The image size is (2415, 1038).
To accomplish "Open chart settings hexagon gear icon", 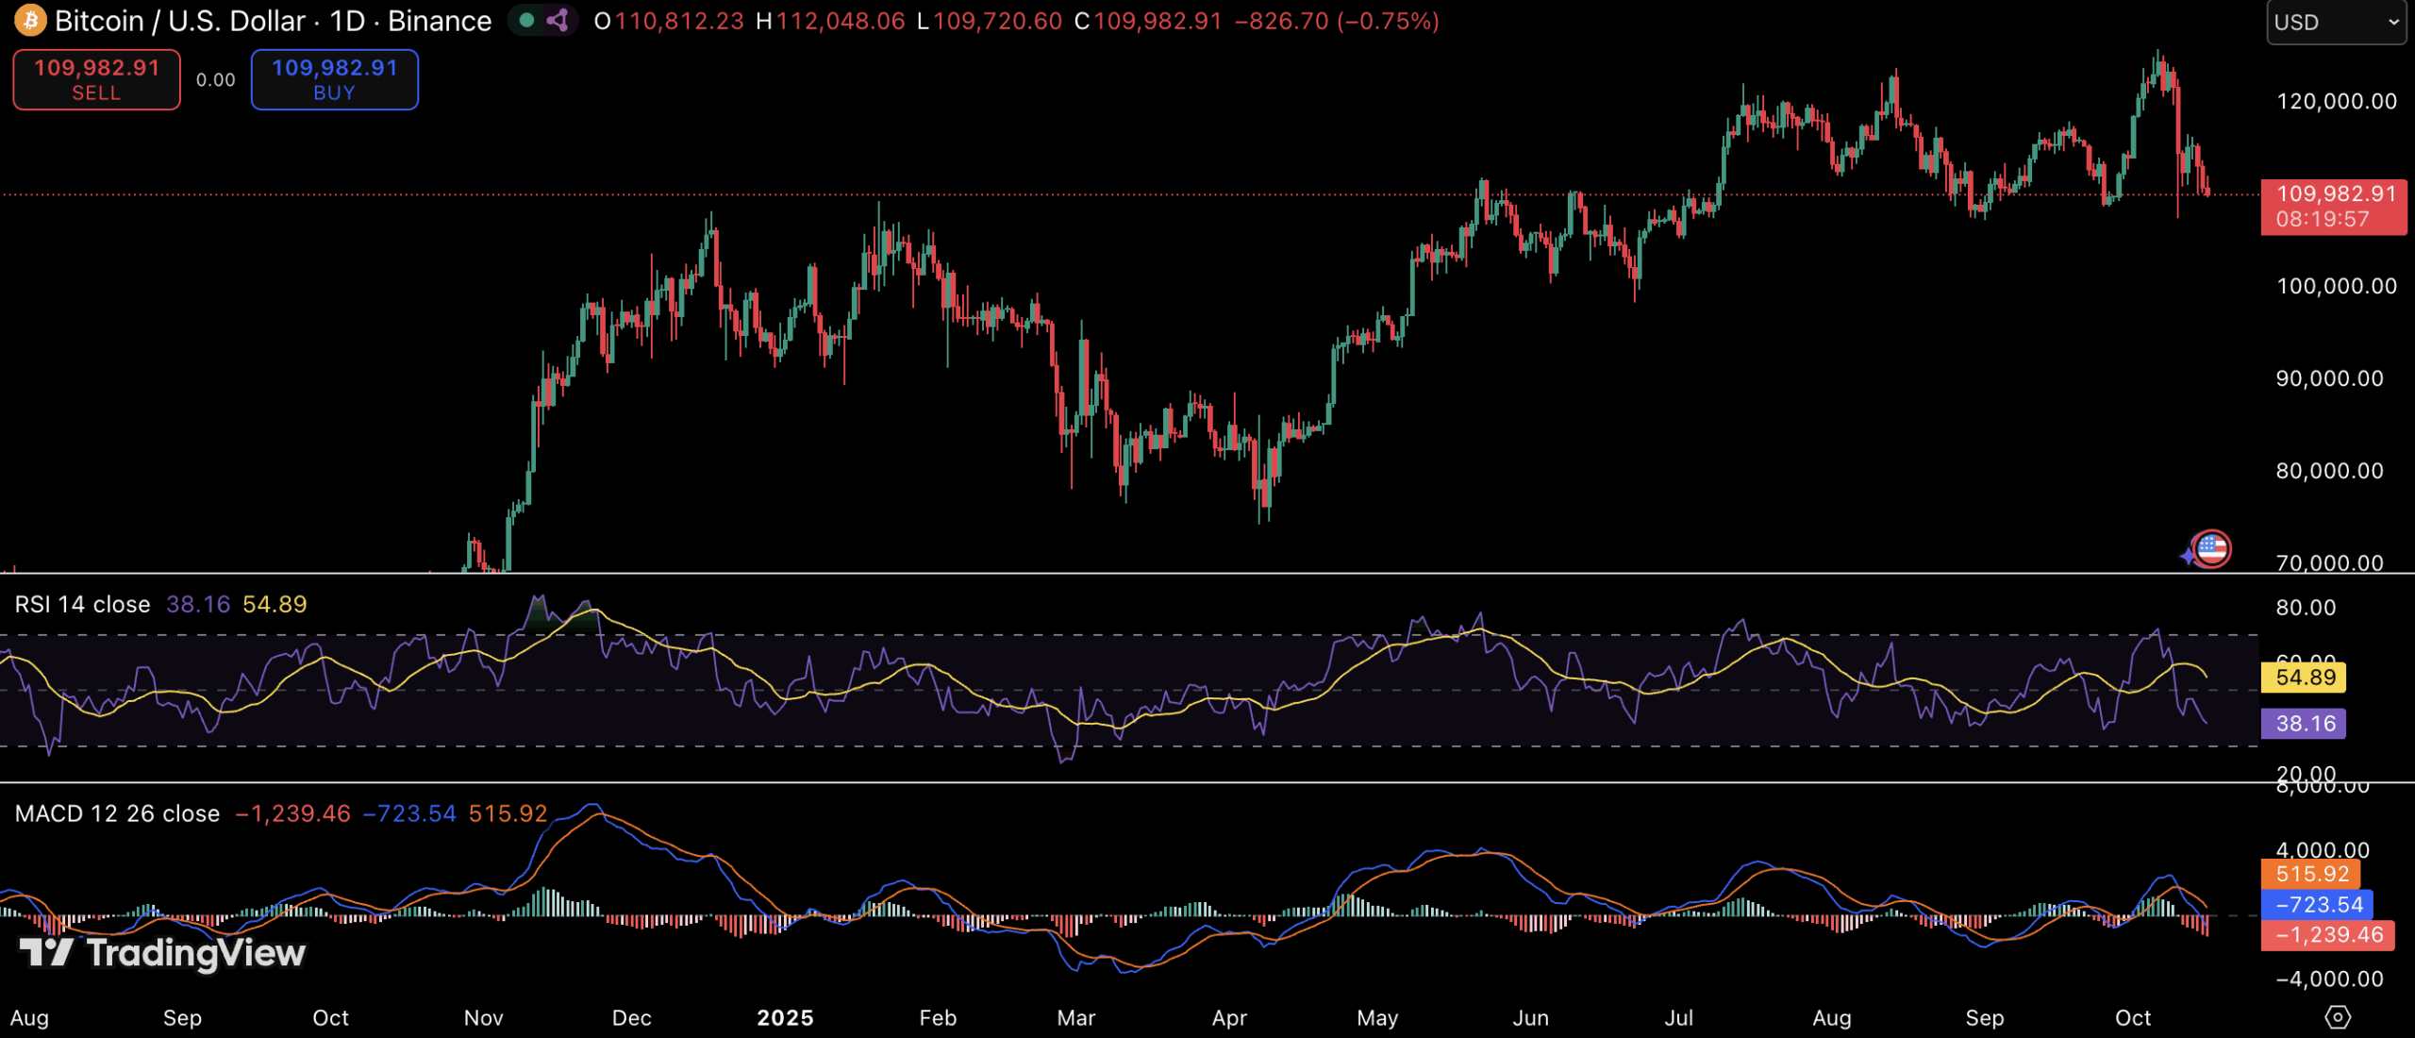I will (2337, 1017).
